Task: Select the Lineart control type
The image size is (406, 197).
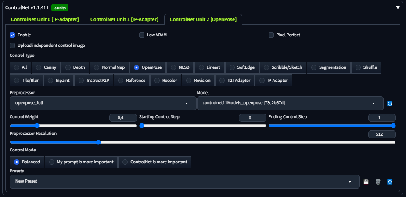Action: 209,67
